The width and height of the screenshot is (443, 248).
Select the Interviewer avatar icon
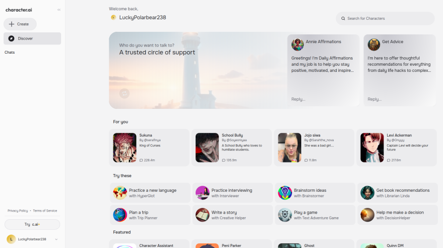coord(202,193)
